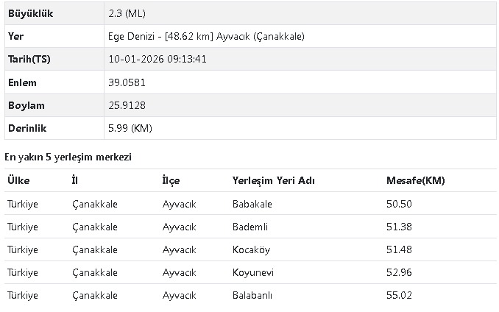Select the Babakale settlement cell

point(252,204)
